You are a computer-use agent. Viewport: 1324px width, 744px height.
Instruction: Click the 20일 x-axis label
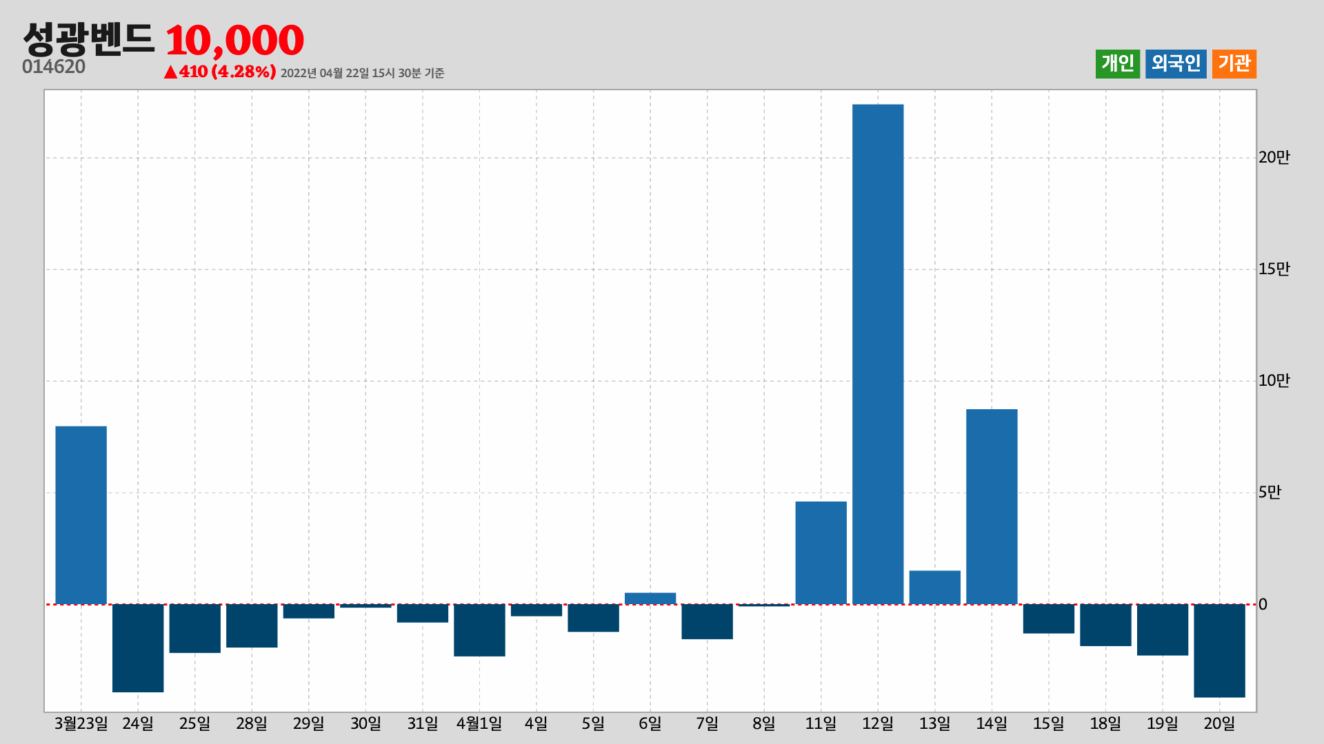pos(1219,723)
